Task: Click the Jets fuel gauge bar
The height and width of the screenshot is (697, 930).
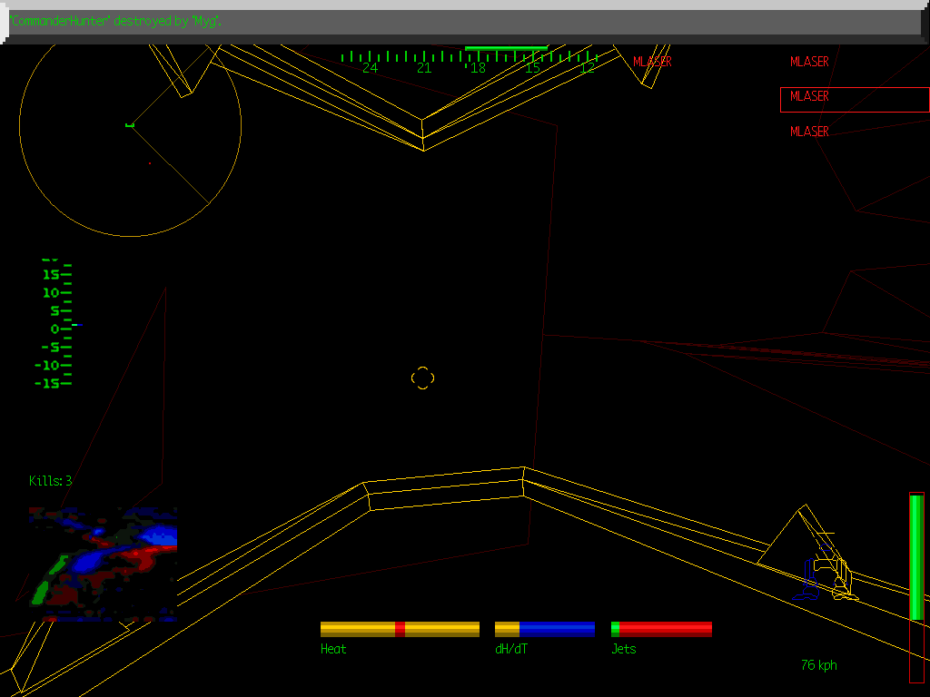Action: coord(661,629)
